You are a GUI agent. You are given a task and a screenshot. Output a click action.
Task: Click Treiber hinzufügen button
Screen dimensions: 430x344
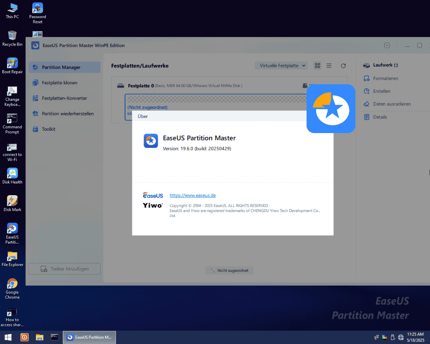pyautogui.click(x=65, y=269)
